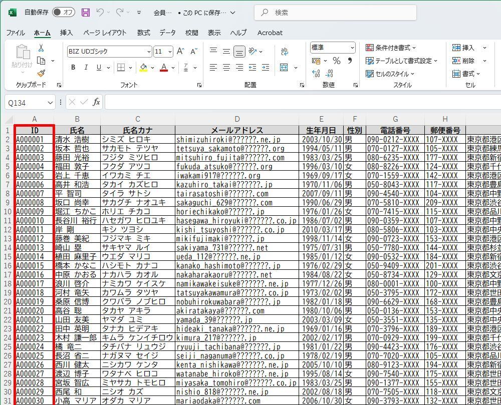
Task: Increase font size with the larger A icon
Action: click(180, 51)
